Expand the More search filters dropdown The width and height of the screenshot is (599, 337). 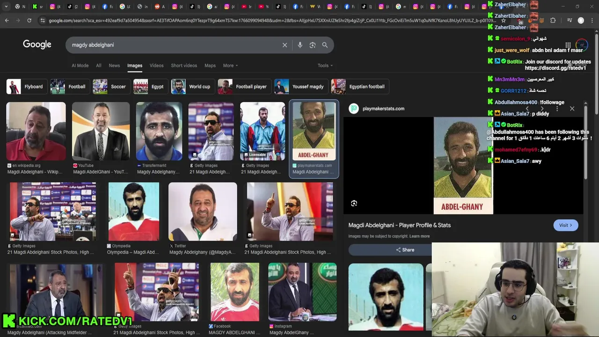[x=230, y=66]
